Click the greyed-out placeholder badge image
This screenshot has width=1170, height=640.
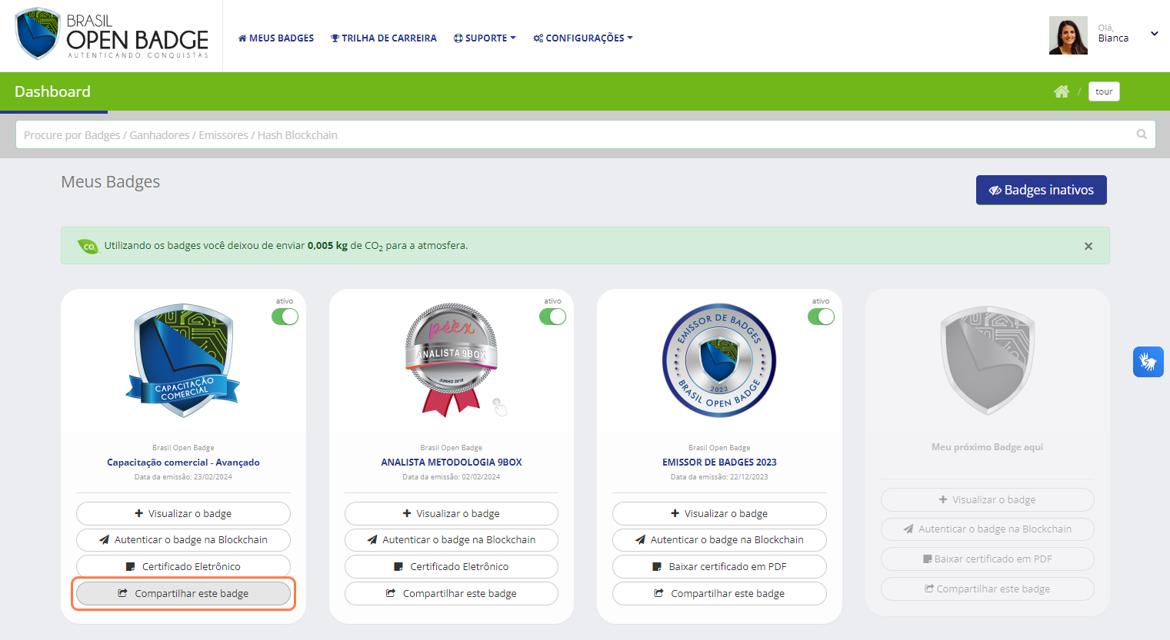pyautogui.click(x=988, y=360)
